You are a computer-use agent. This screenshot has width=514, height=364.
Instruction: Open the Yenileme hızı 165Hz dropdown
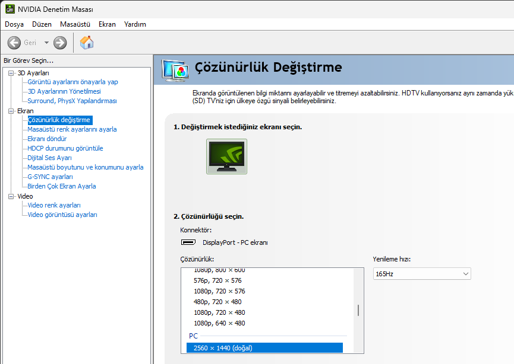(x=421, y=273)
